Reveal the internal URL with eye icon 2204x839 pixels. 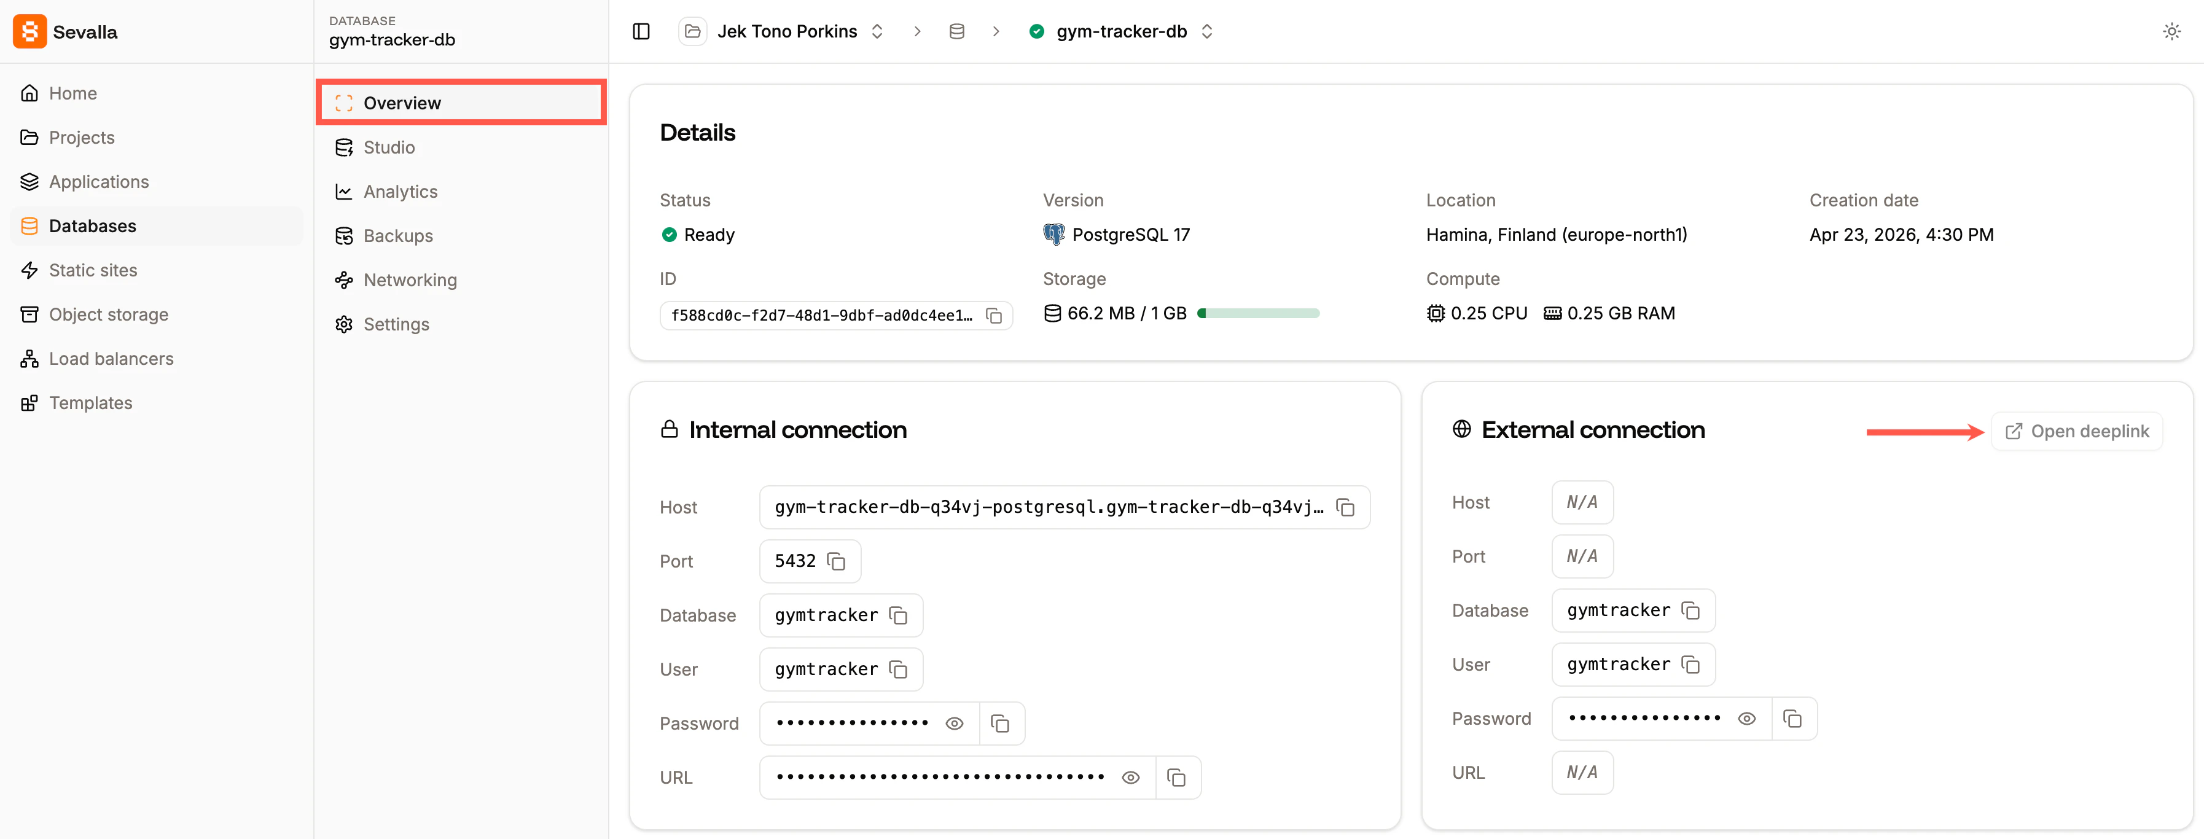click(x=1130, y=778)
